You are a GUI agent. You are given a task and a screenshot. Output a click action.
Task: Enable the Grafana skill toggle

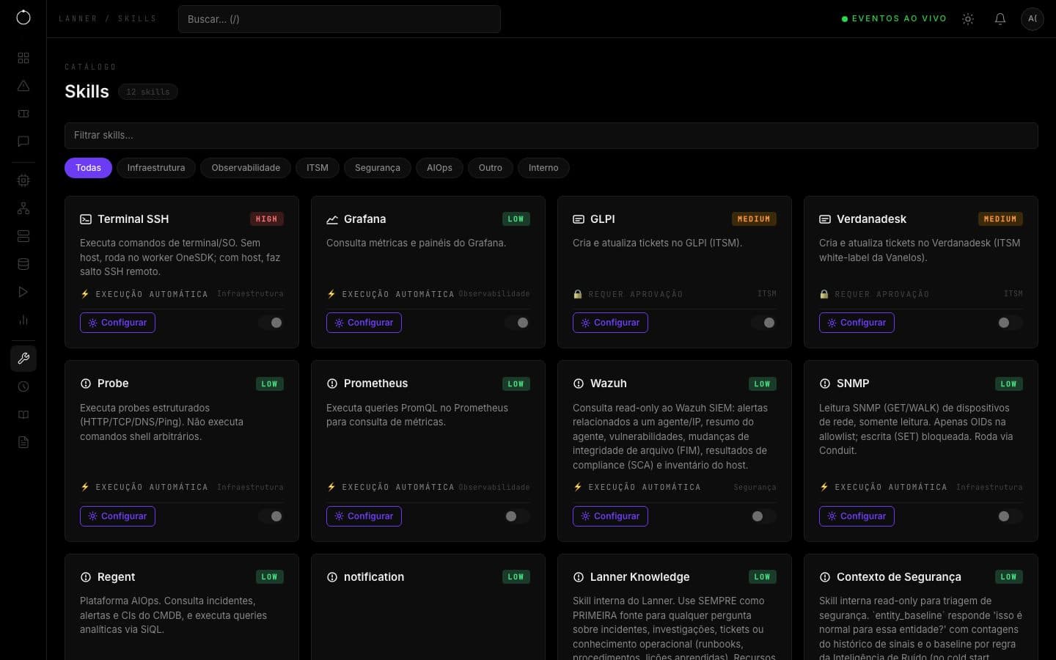click(517, 323)
